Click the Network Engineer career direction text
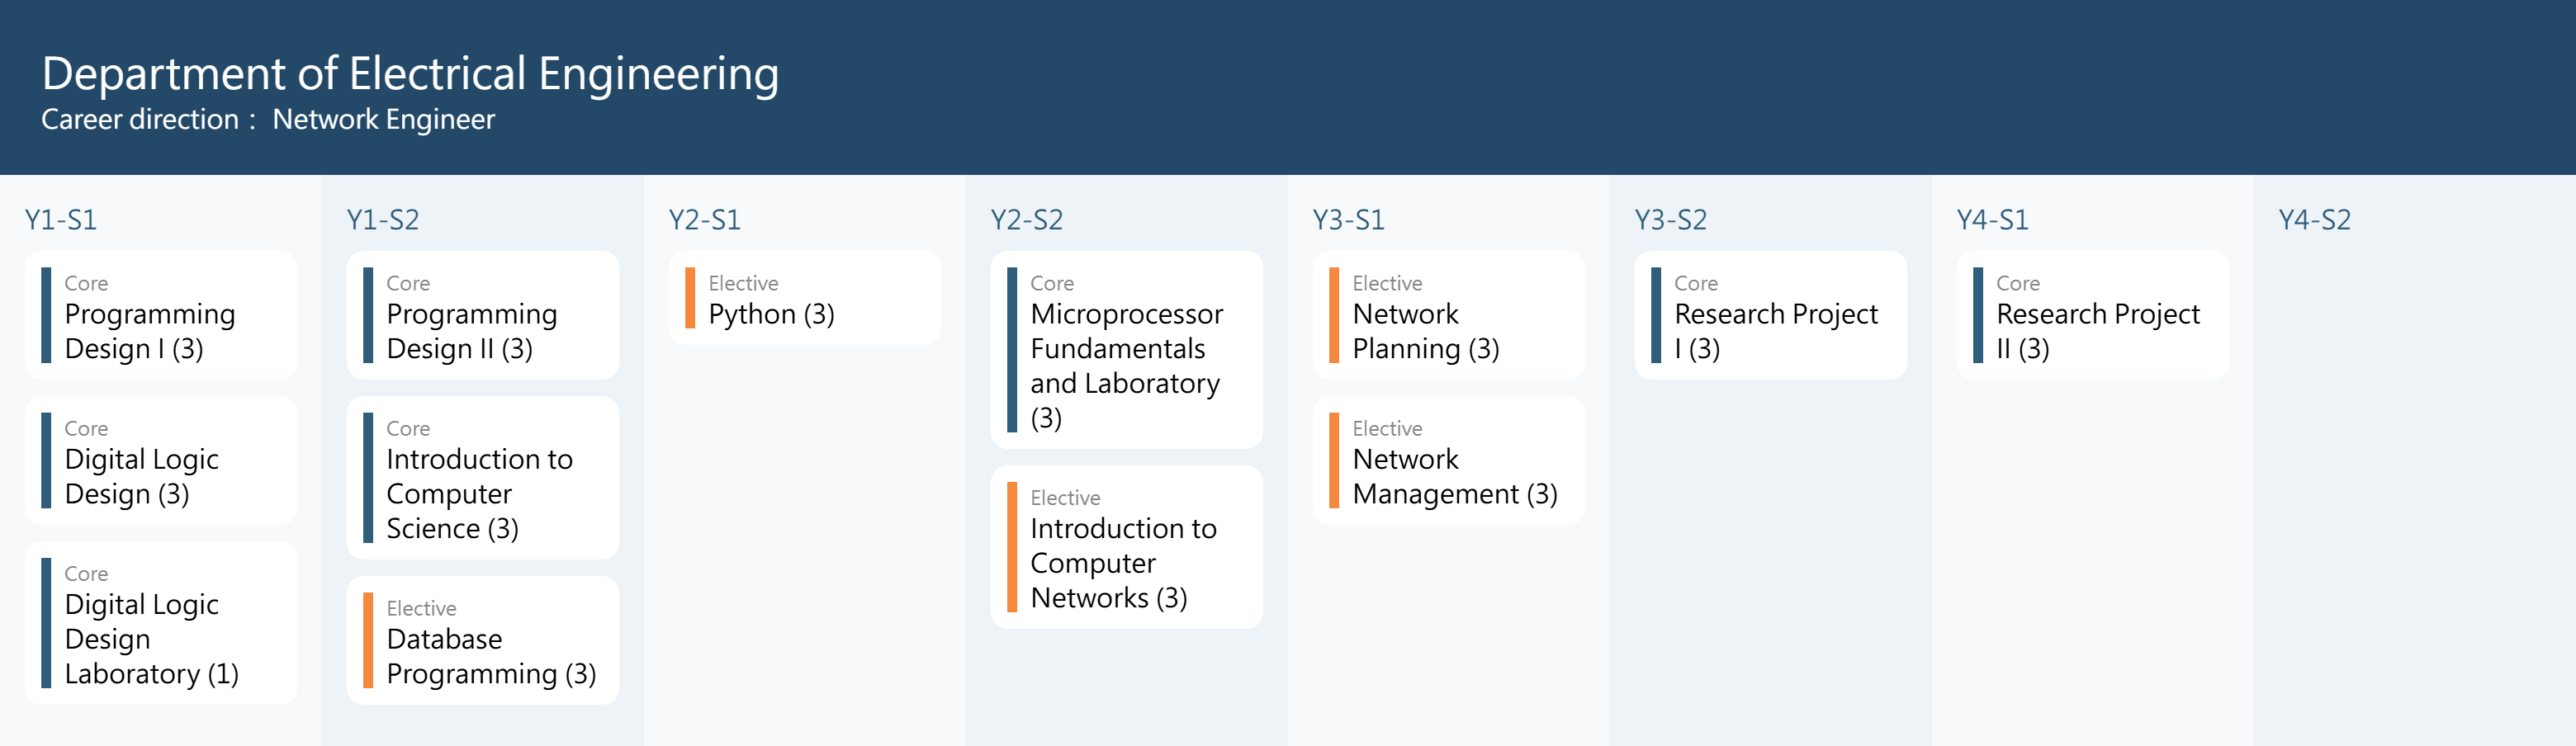Image resolution: width=2576 pixels, height=746 pixels. click(x=383, y=120)
